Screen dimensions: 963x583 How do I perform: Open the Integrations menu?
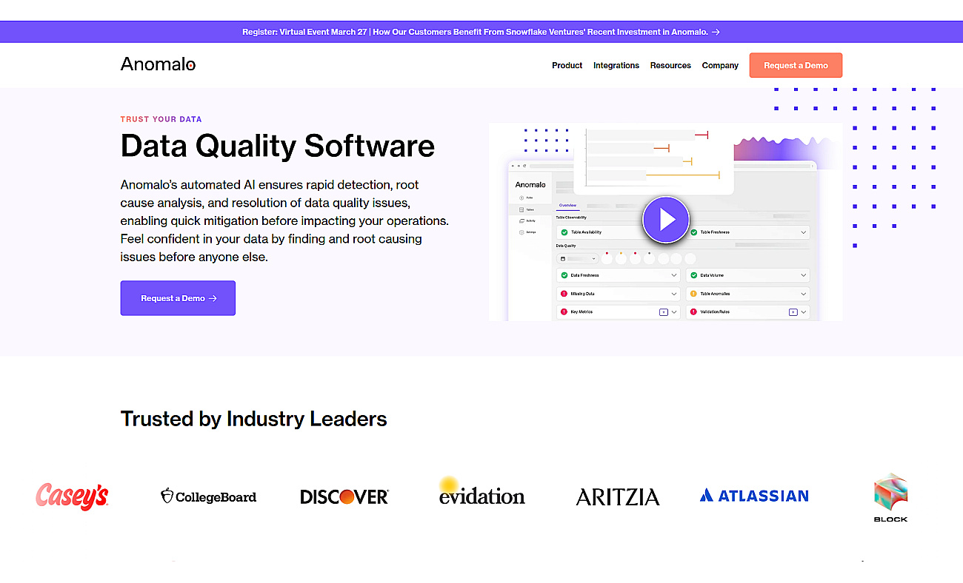tap(616, 65)
